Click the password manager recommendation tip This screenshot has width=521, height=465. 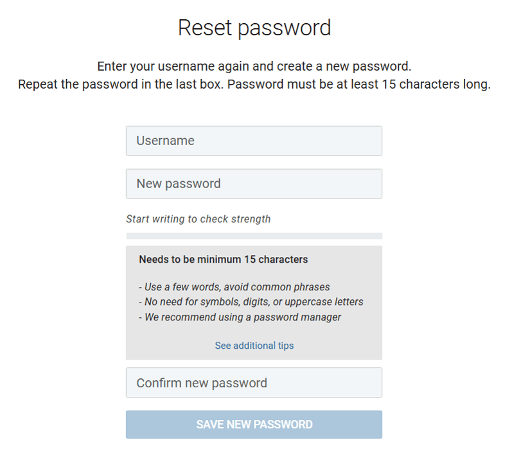coord(238,317)
